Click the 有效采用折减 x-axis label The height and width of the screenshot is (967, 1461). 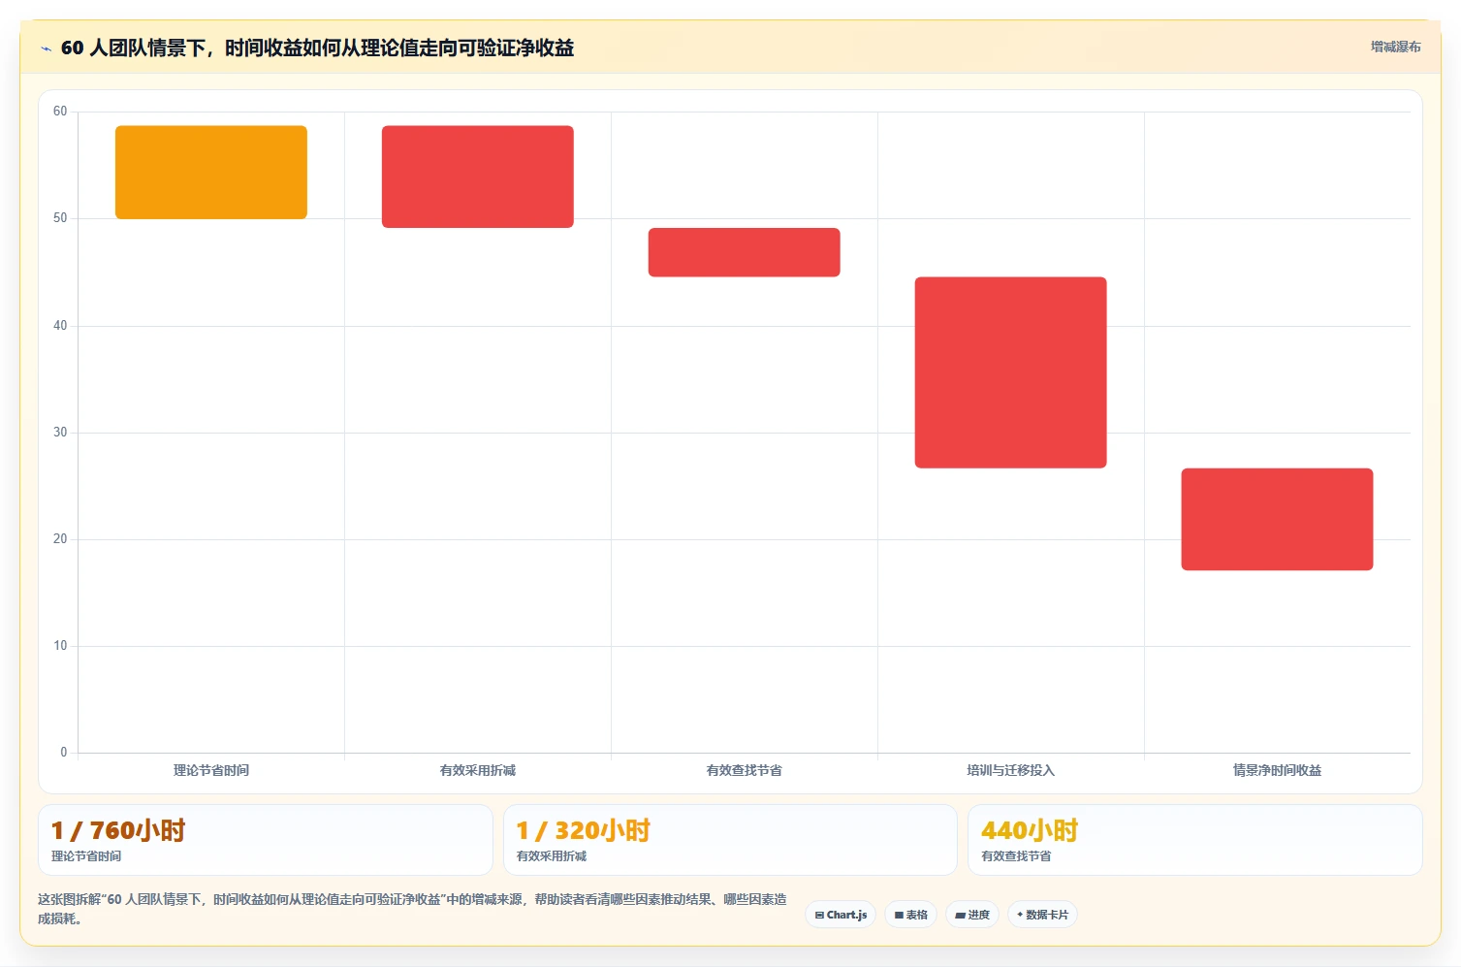pos(478,770)
